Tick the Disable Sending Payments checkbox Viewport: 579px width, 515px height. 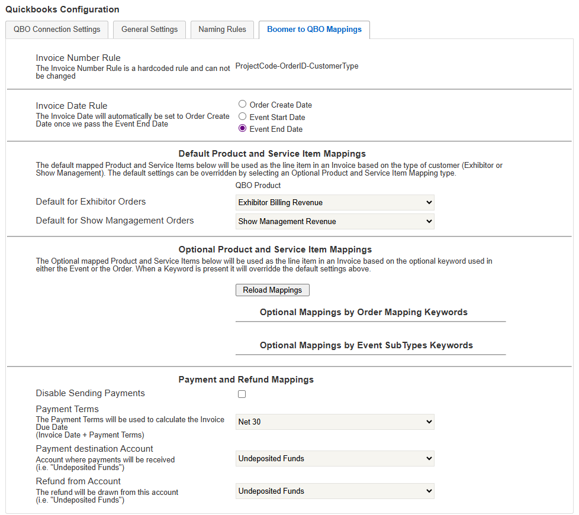pos(242,394)
